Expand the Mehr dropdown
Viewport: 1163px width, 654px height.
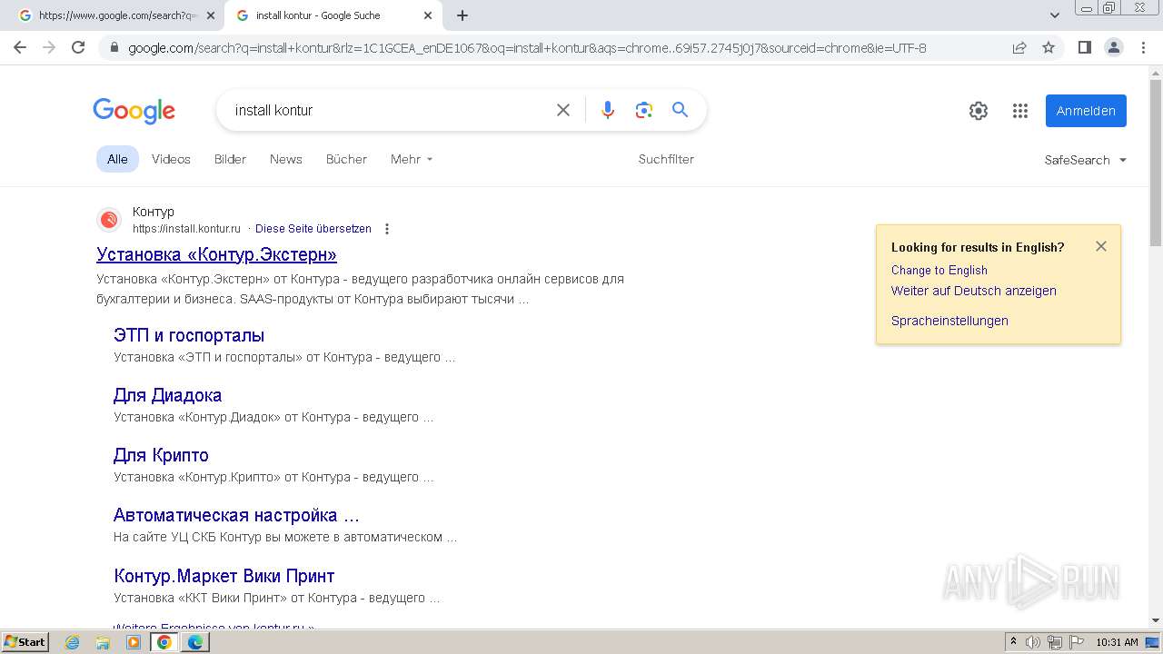[x=412, y=159]
